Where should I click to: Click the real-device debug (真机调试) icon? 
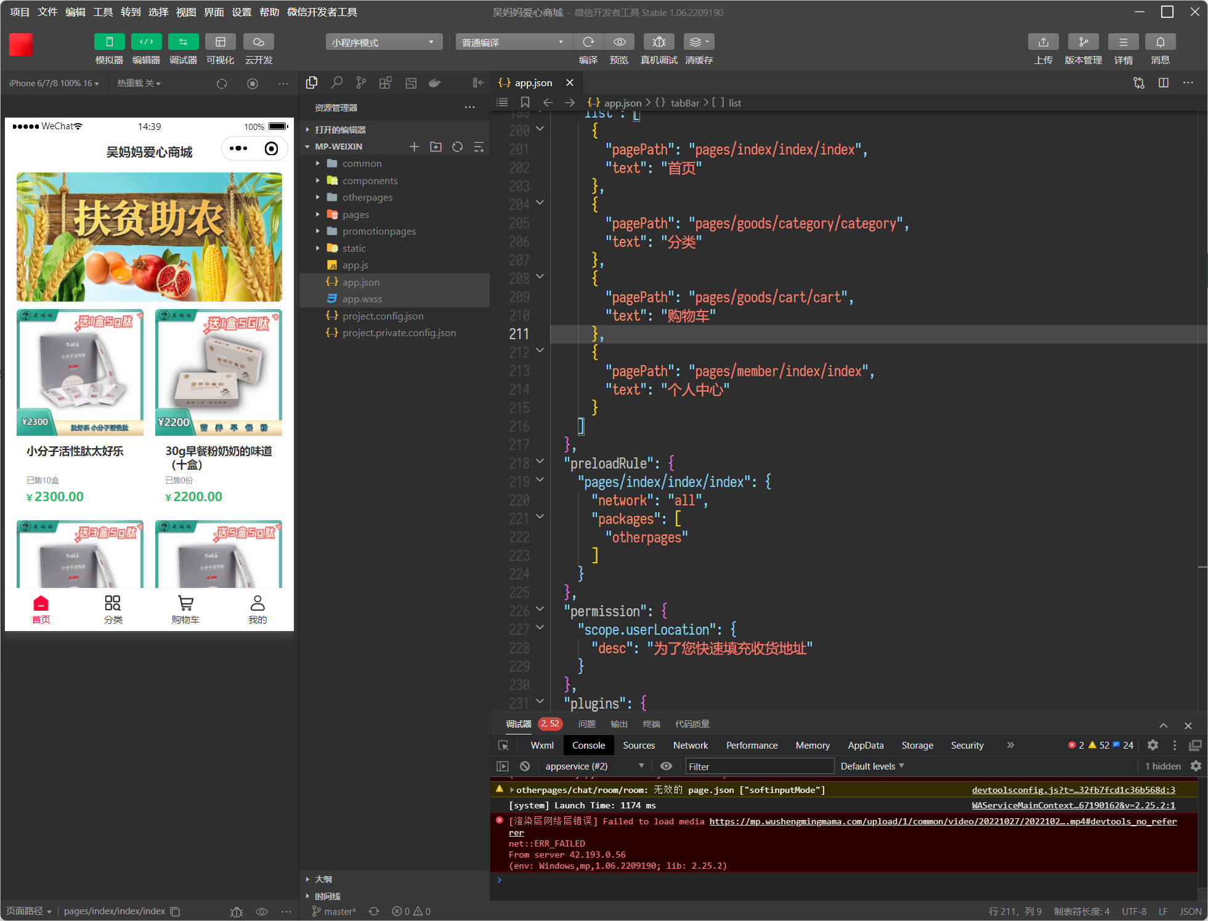pos(659,42)
